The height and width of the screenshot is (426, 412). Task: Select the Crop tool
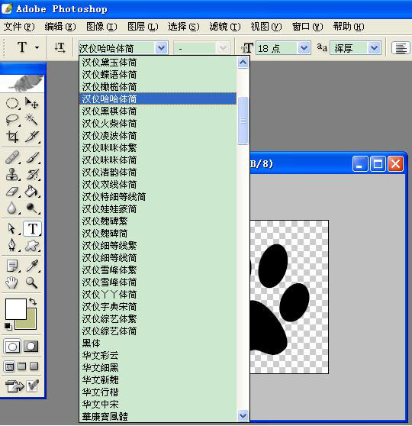click(12, 137)
